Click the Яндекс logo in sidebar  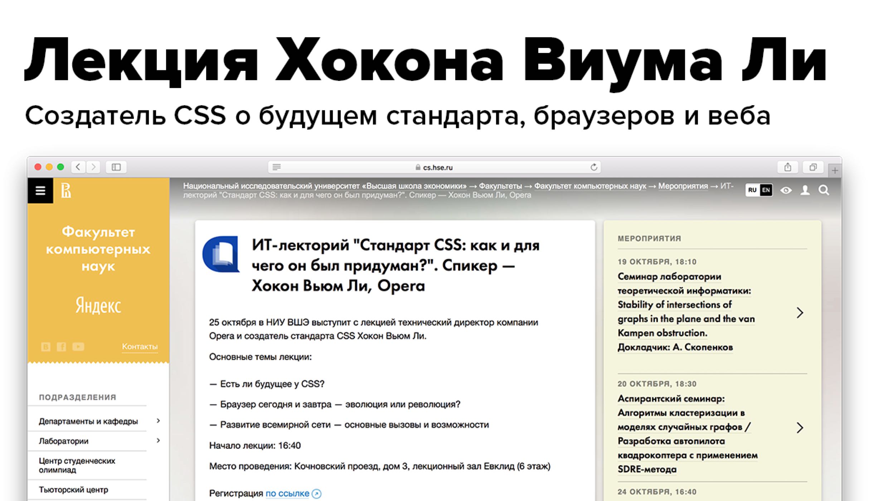[x=98, y=305]
